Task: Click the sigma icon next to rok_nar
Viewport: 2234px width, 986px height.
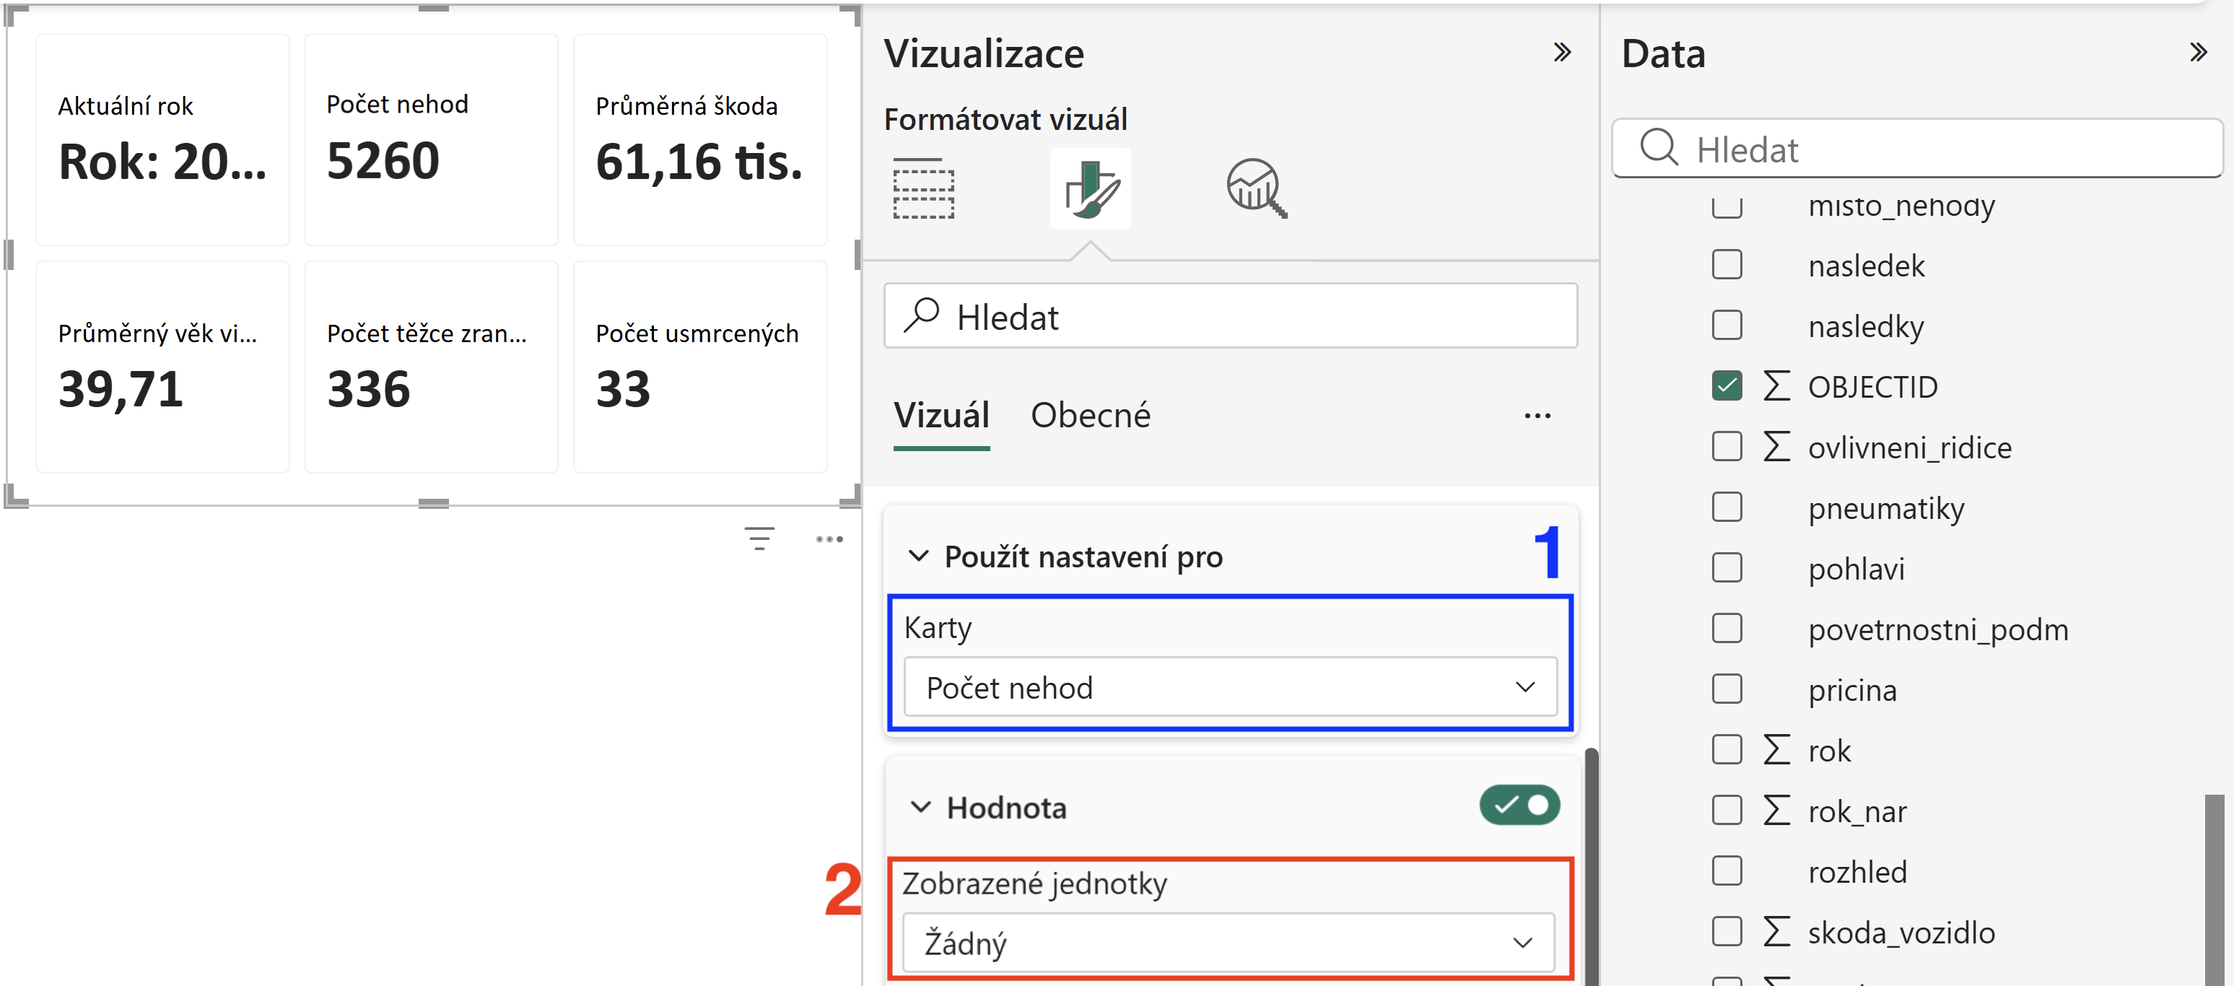Action: pos(1777,811)
